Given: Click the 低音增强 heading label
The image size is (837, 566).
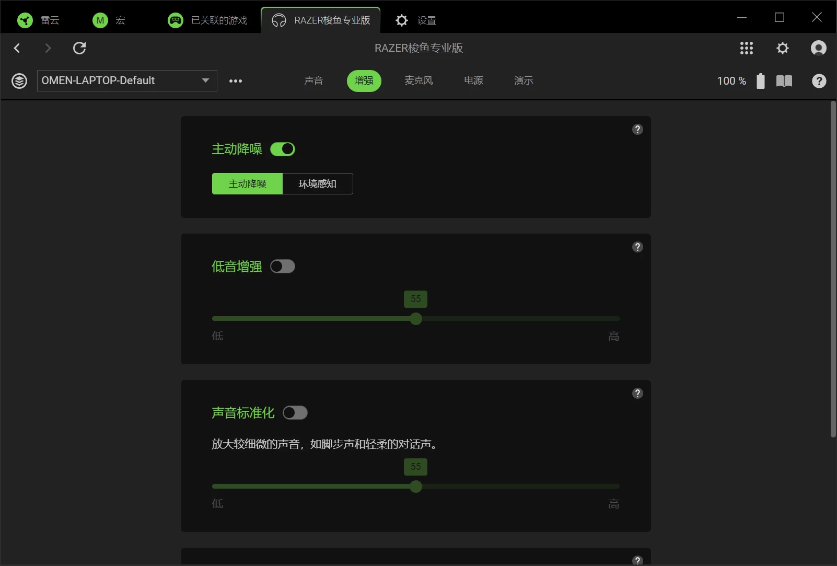Looking at the screenshot, I should tap(237, 267).
